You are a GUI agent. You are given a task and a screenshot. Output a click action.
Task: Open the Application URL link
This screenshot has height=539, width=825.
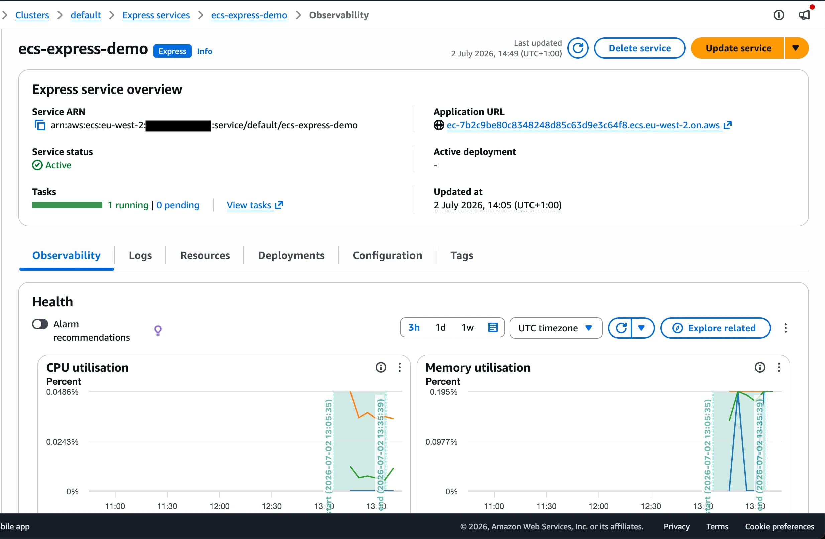tap(583, 125)
